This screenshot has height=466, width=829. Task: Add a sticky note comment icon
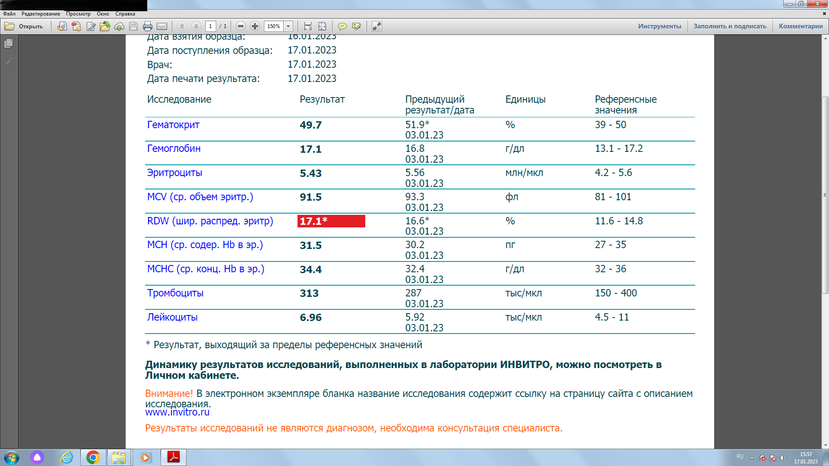coord(342,26)
